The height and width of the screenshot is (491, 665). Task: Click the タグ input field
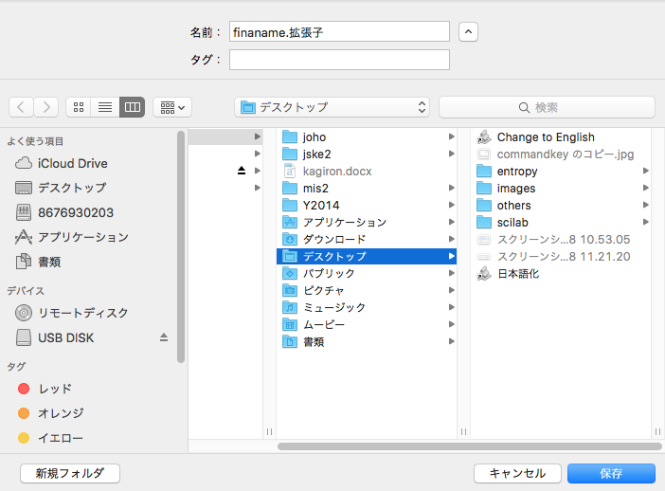pos(339,60)
